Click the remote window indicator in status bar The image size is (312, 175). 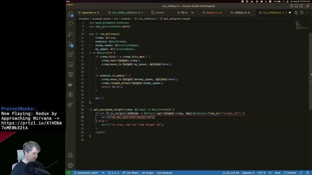click(x=69, y=173)
